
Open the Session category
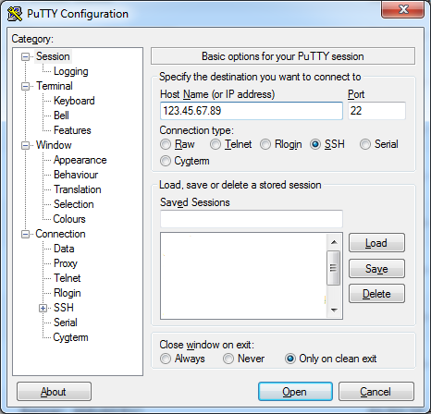coord(53,56)
